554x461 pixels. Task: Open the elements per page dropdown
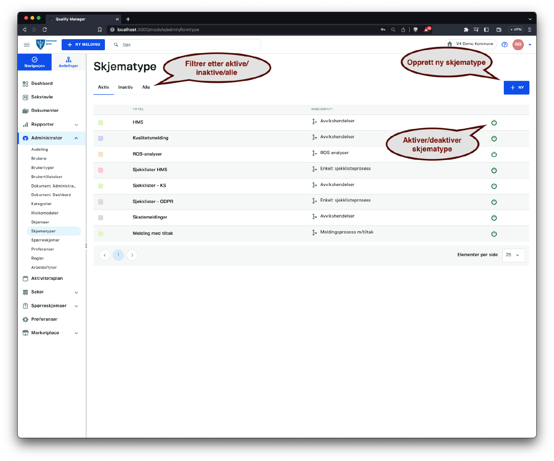coord(513,255)
